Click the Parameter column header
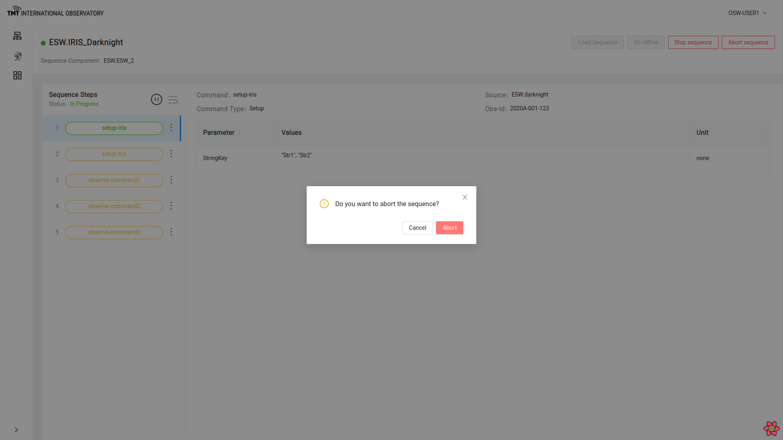This screenshot has height=440, width=783. click(236, 133)
